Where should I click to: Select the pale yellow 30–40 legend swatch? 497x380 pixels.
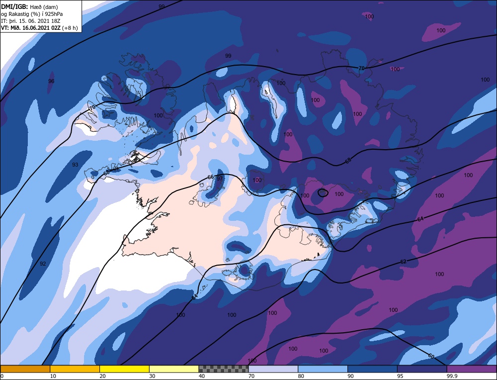pos(174,369)
